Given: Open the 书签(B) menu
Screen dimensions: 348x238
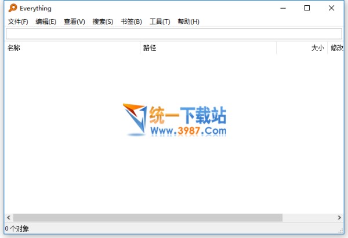Looking at the screenshot, I should point(131,21).
